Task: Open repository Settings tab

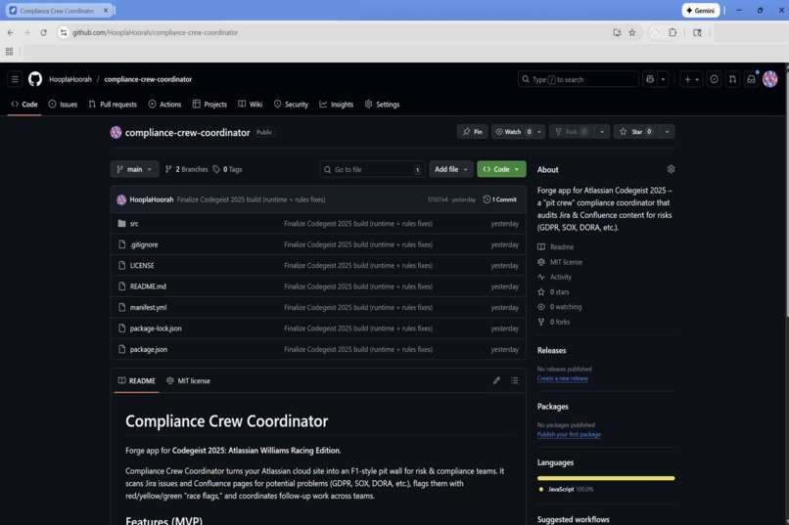Action: click(x=383, y=105)
